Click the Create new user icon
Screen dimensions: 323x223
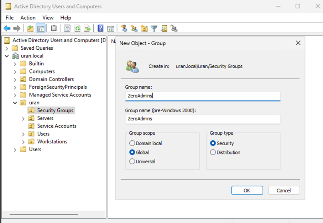click(124, 28)
